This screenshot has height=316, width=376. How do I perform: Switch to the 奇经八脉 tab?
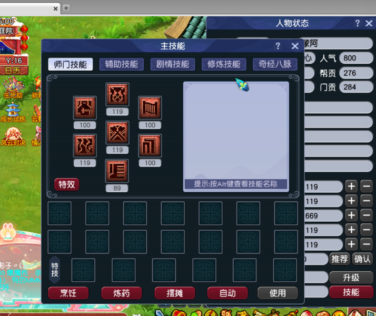pos(275,64)
